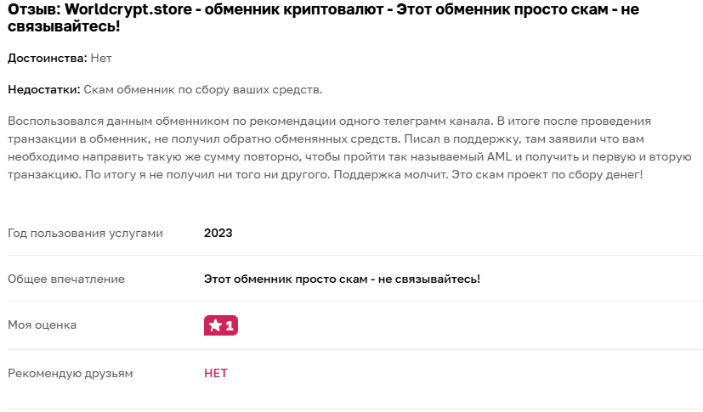Click the "Рекомендую друзьям" label
The width and height of the screenshot is (703, 412).
coord(71,372)
